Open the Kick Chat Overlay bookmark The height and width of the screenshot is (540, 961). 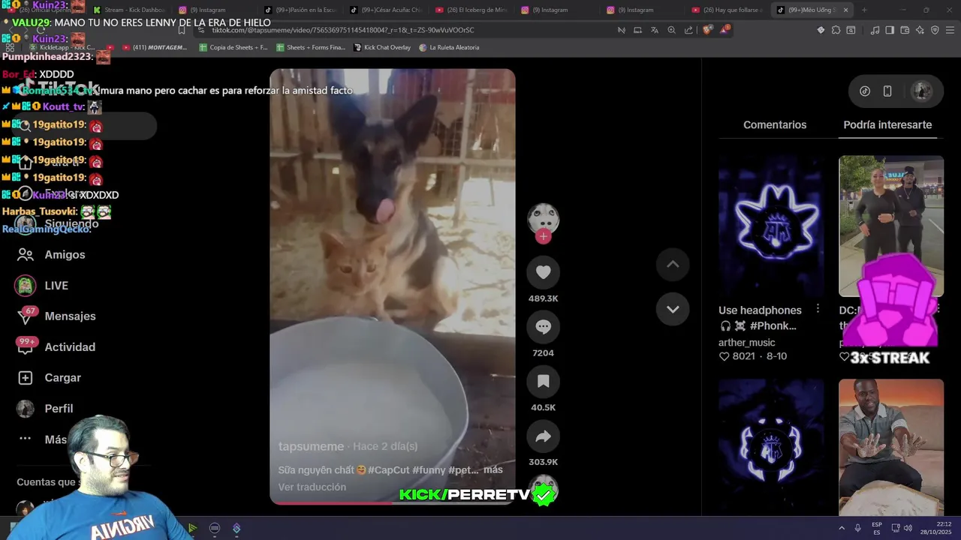tap(382, 47)
